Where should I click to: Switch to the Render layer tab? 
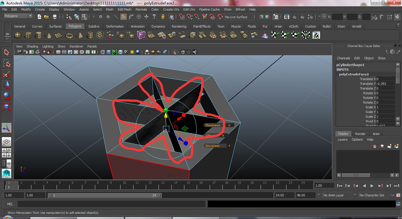pos(360,134)
